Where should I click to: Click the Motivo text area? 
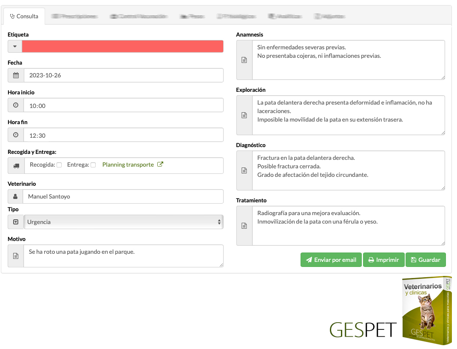tap(124, 256)
